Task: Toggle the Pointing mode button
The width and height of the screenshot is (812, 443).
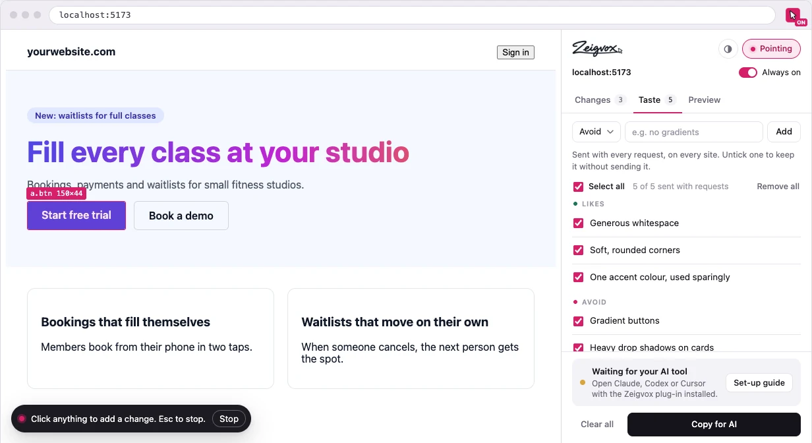Action: point(771,49)
